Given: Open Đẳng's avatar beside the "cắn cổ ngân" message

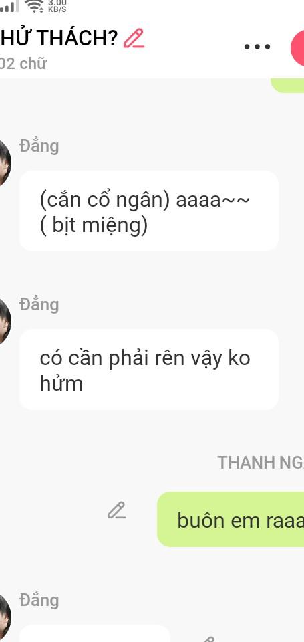Looking at the screenshot, I should [5, 163].
